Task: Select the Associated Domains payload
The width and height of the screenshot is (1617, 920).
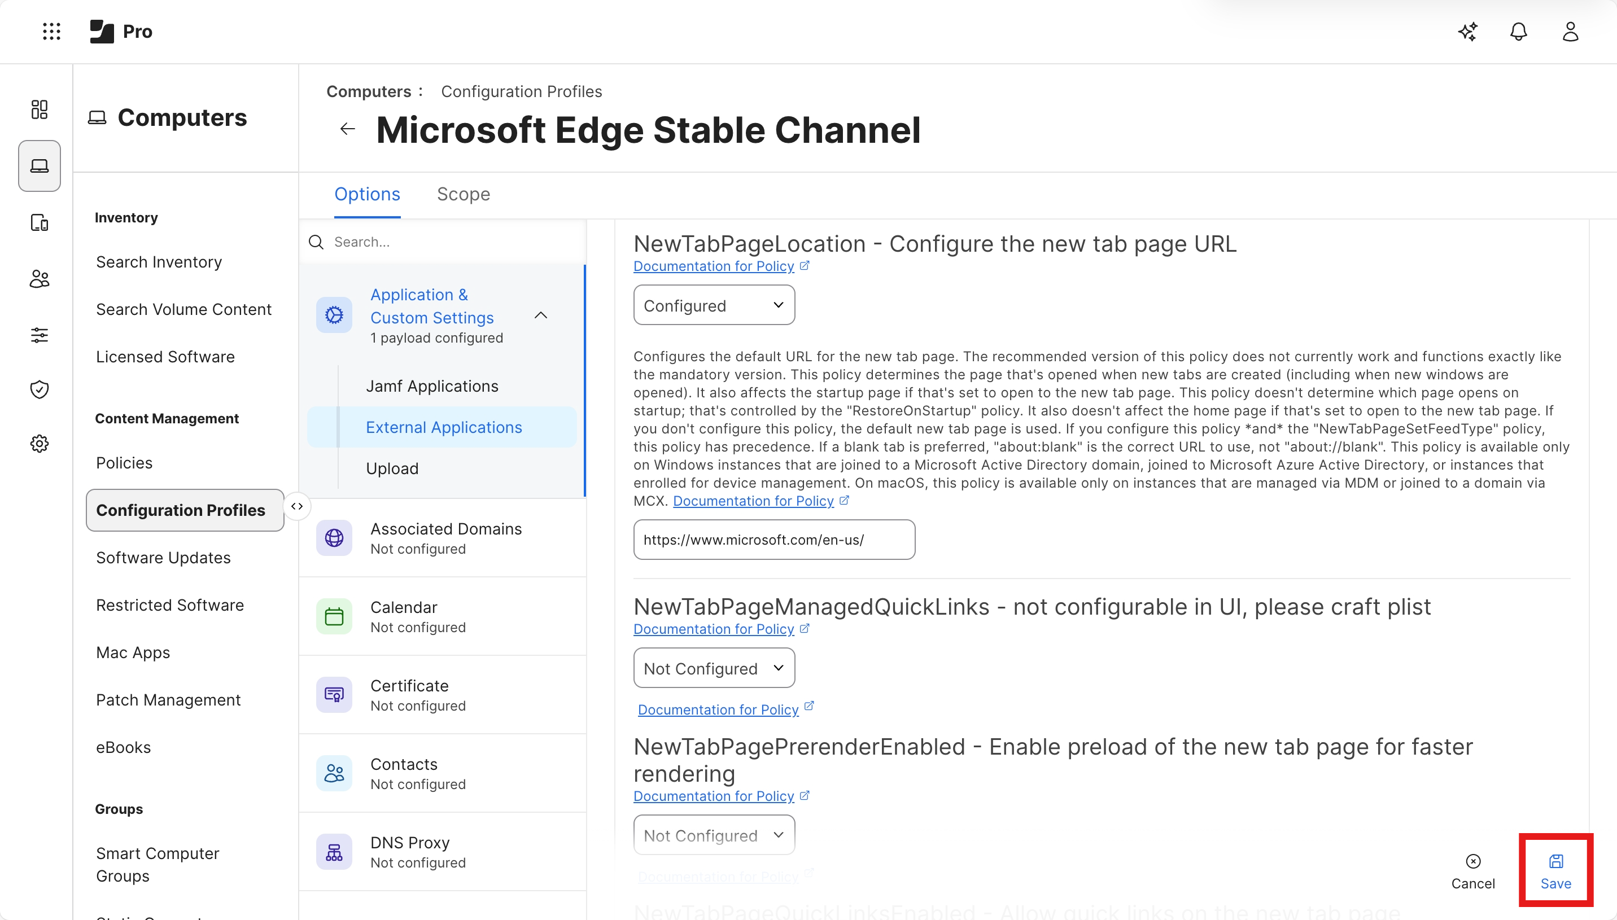Action: [442, 538]
